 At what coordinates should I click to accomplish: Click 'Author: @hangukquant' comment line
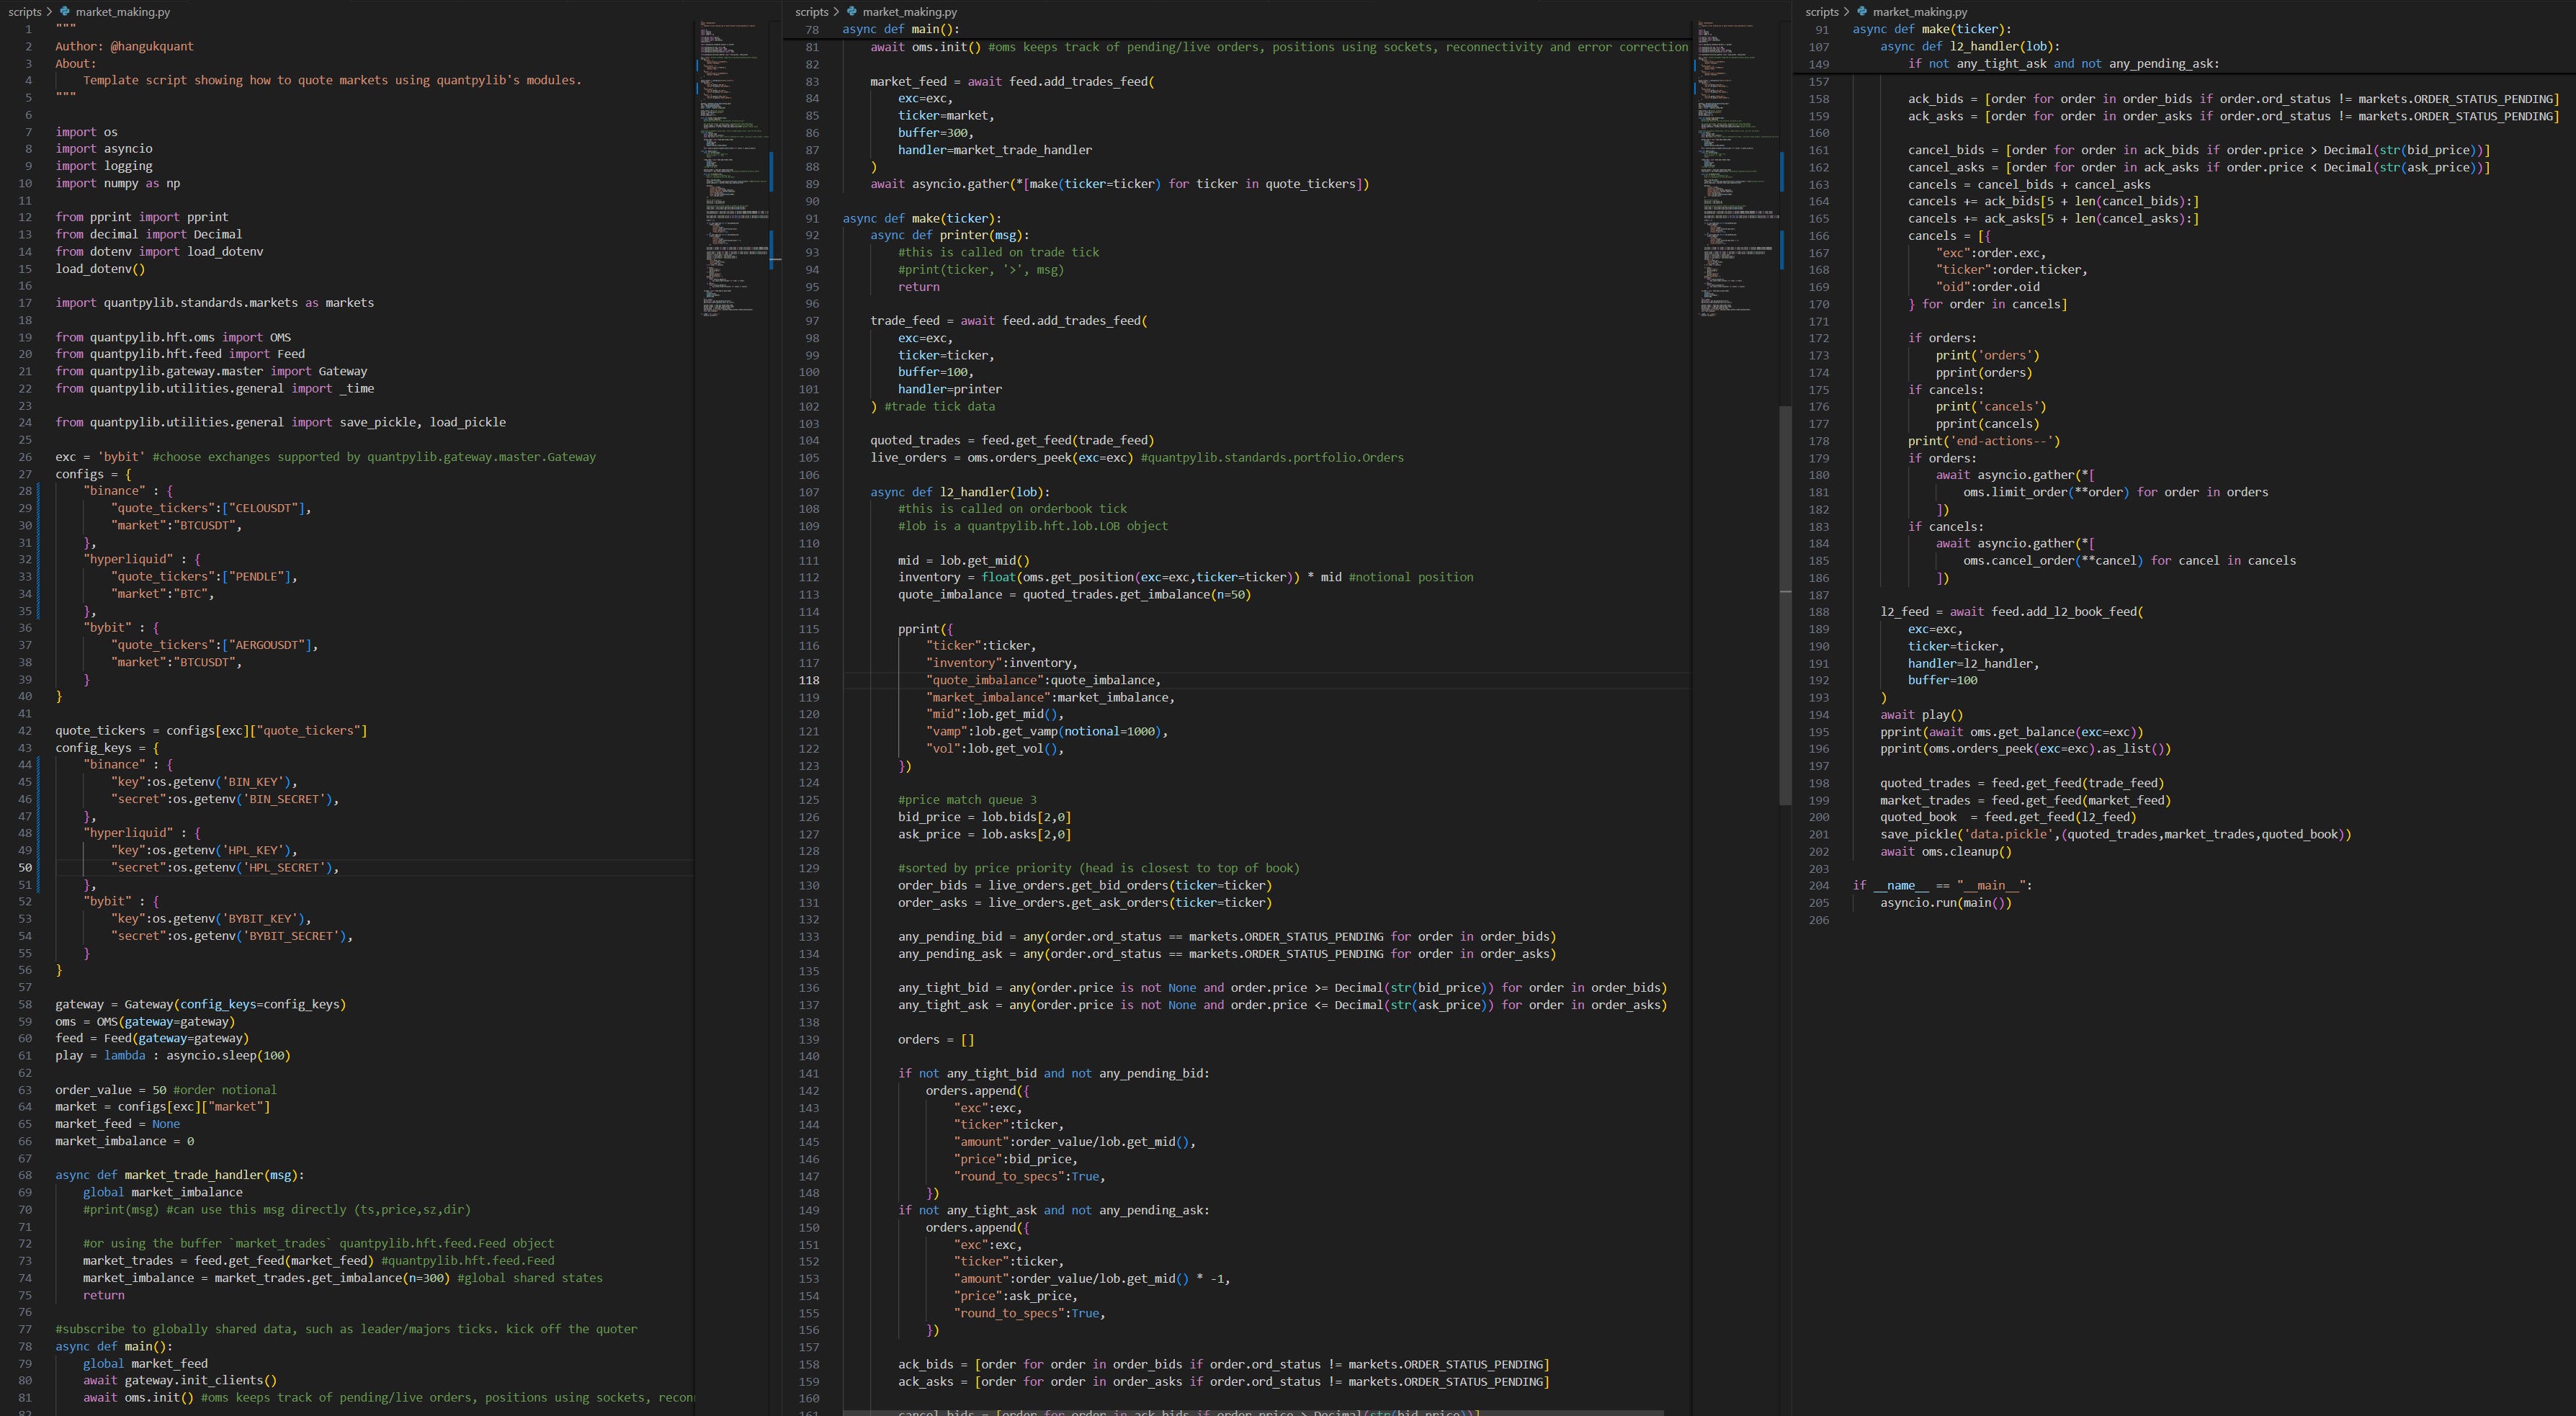point(125,46)
